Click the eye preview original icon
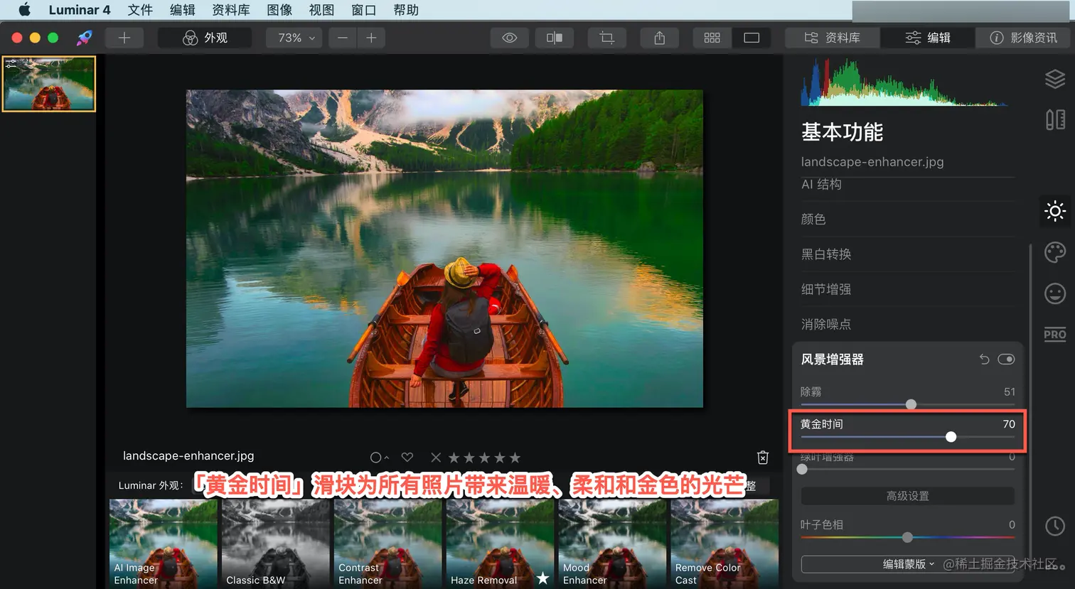 509,38
